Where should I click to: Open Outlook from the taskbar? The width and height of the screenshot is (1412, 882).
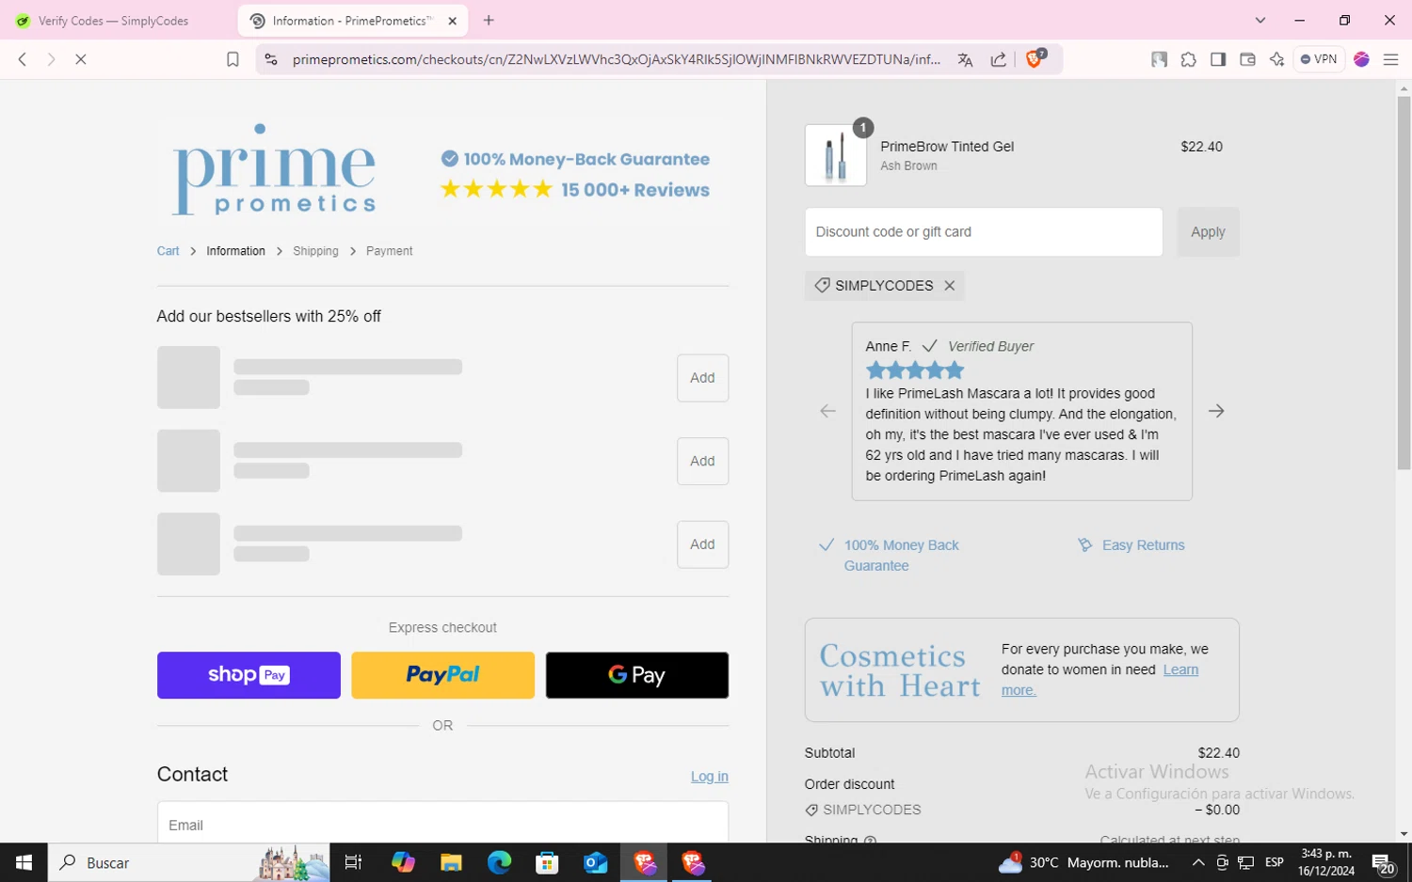[x=596, y=862]
